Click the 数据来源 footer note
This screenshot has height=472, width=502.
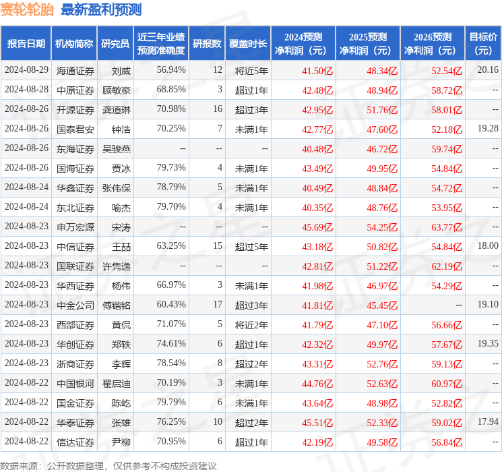tap(108, 466)
